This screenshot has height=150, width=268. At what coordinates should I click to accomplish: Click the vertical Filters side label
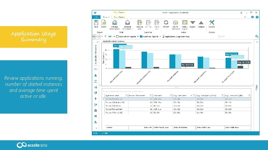tap(257, 87)
